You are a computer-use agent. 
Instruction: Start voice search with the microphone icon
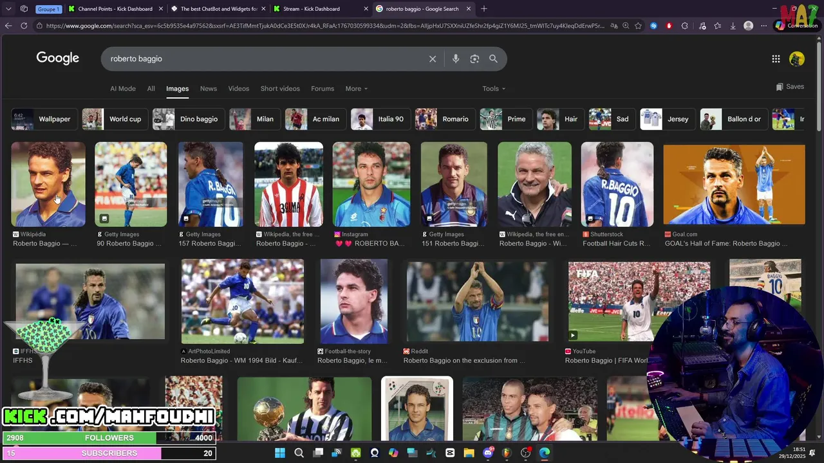(456, 59)
